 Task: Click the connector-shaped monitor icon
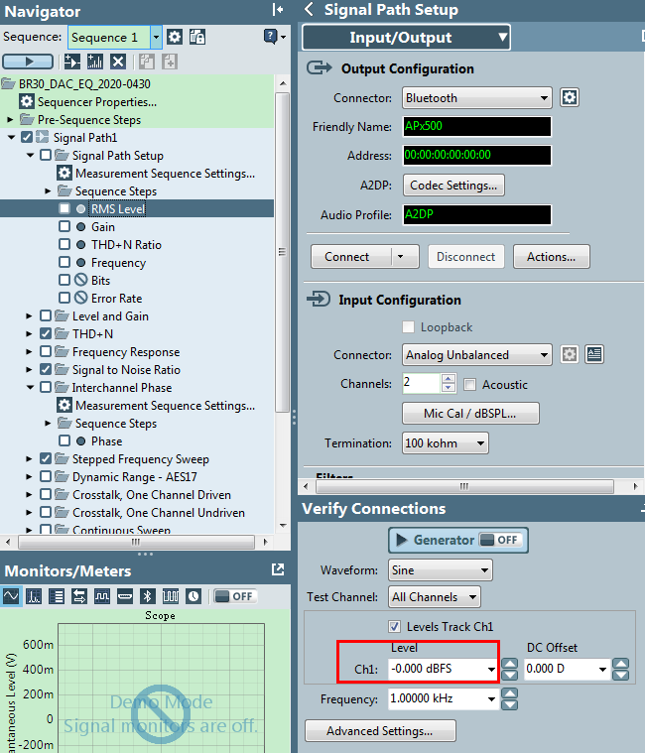(x=125, y=596)
